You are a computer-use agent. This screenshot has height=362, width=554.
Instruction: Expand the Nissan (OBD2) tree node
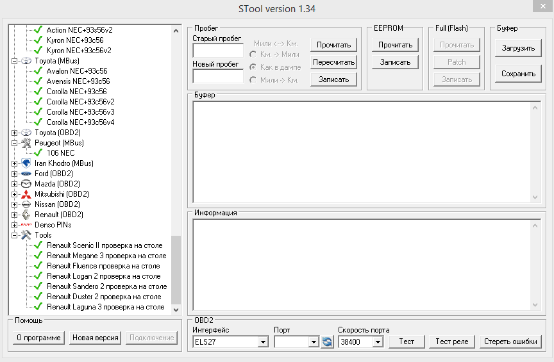(15, 204)
